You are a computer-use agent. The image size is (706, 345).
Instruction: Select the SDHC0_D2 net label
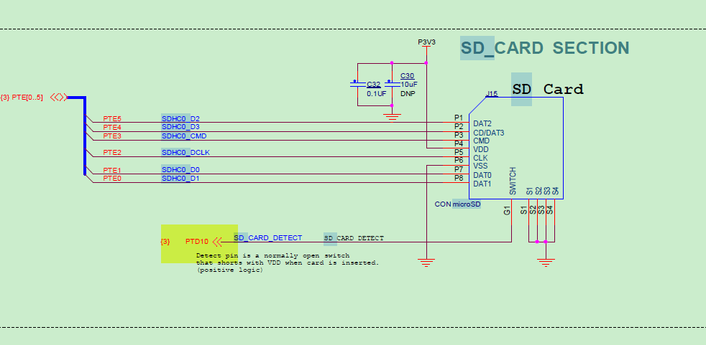180,119
